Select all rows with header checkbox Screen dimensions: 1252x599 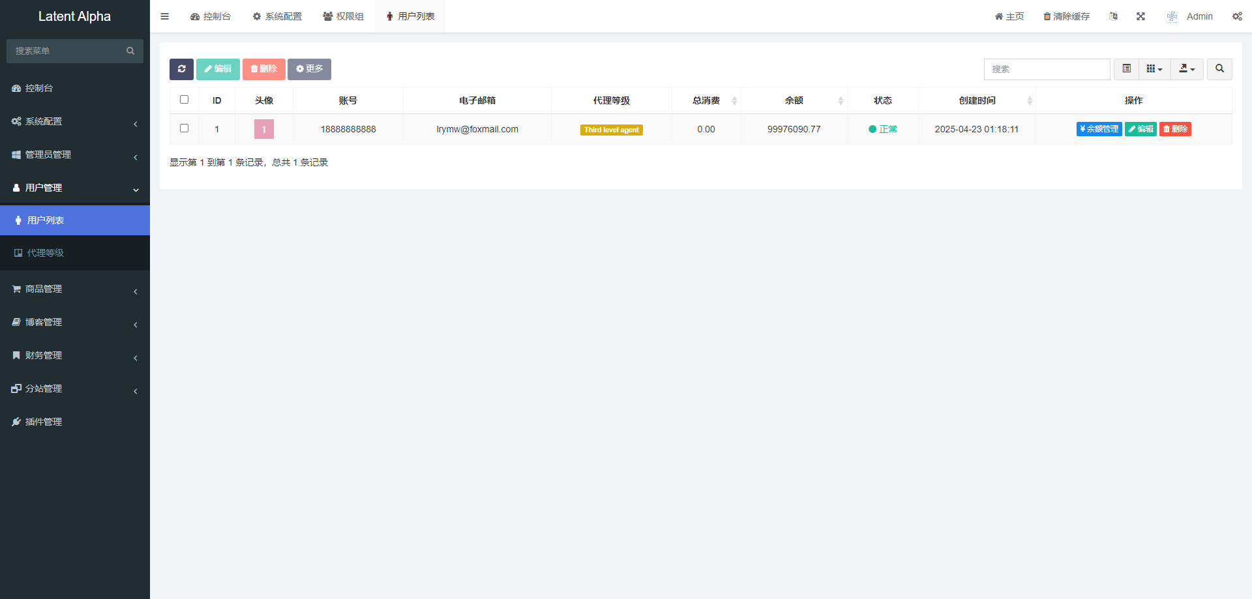pos(184,100)
